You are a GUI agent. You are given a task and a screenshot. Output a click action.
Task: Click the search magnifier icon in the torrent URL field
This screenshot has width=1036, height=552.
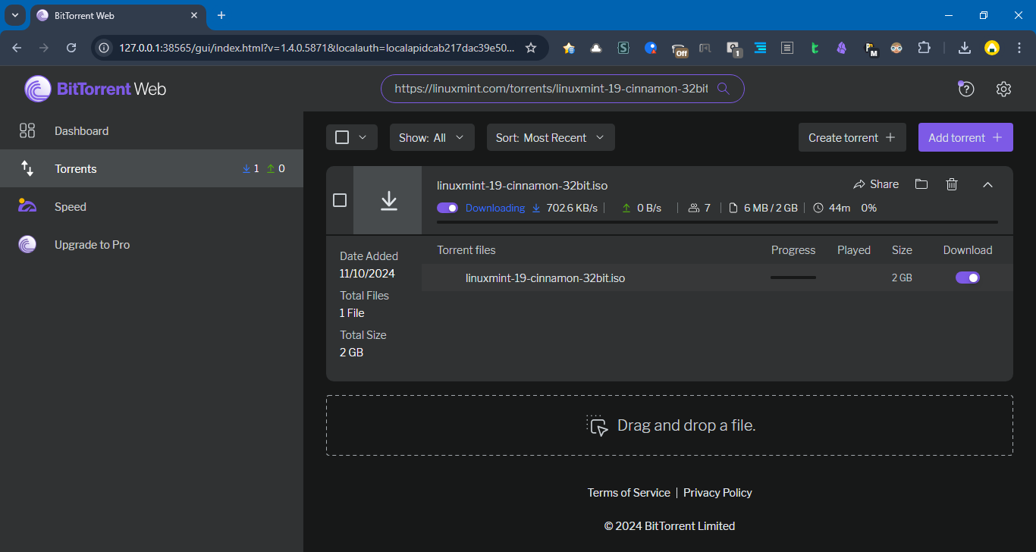[x=724, y=88]
